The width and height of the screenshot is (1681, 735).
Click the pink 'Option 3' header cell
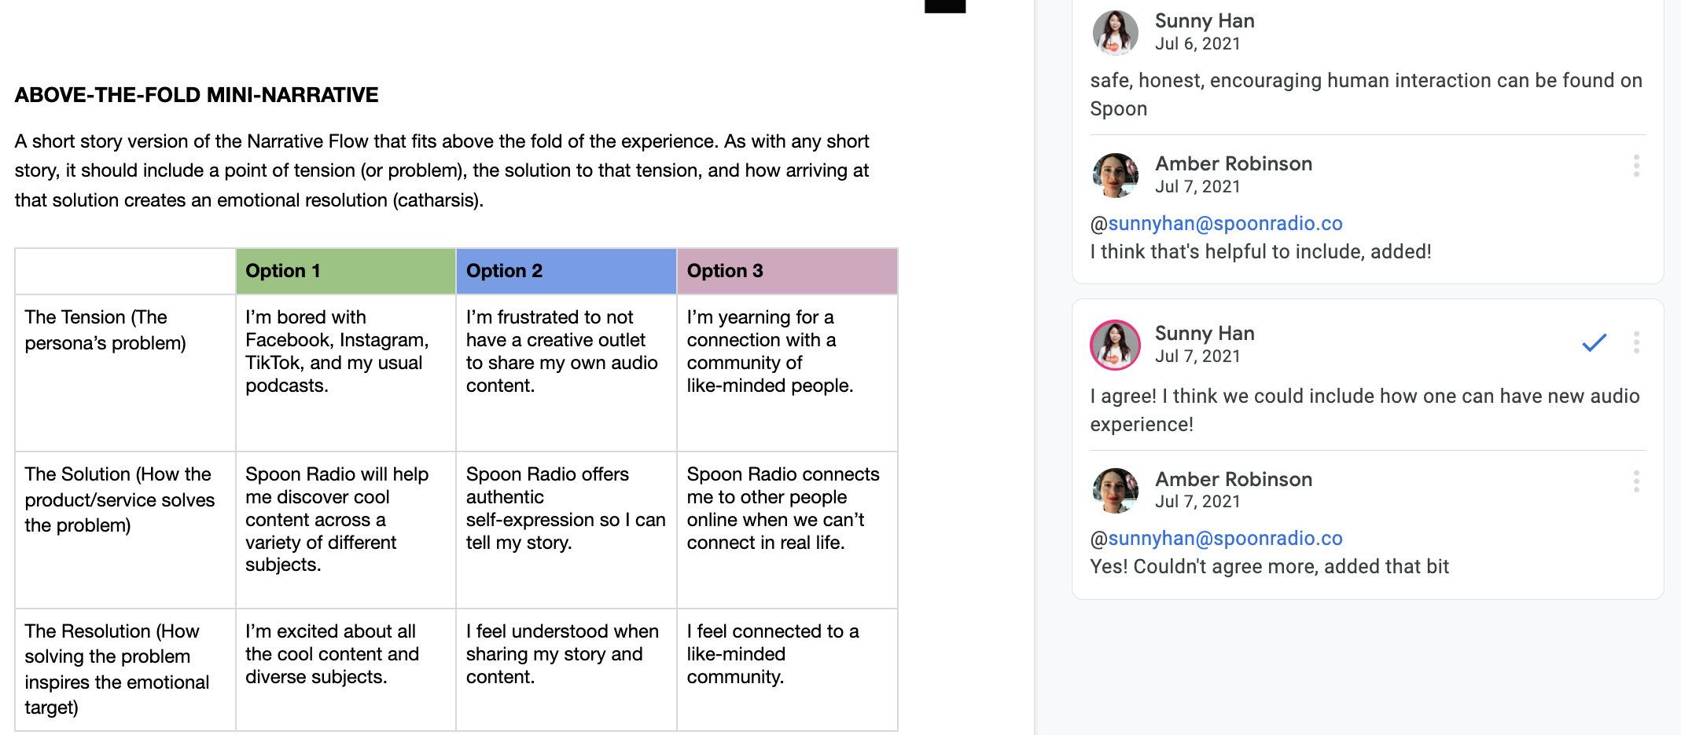click(x=787, y=271)
